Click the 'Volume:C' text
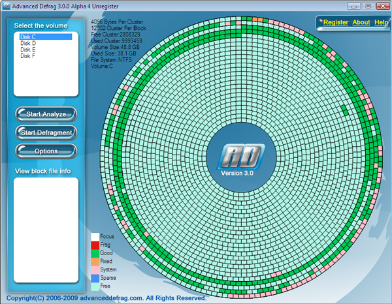 (x=102, y=66)
